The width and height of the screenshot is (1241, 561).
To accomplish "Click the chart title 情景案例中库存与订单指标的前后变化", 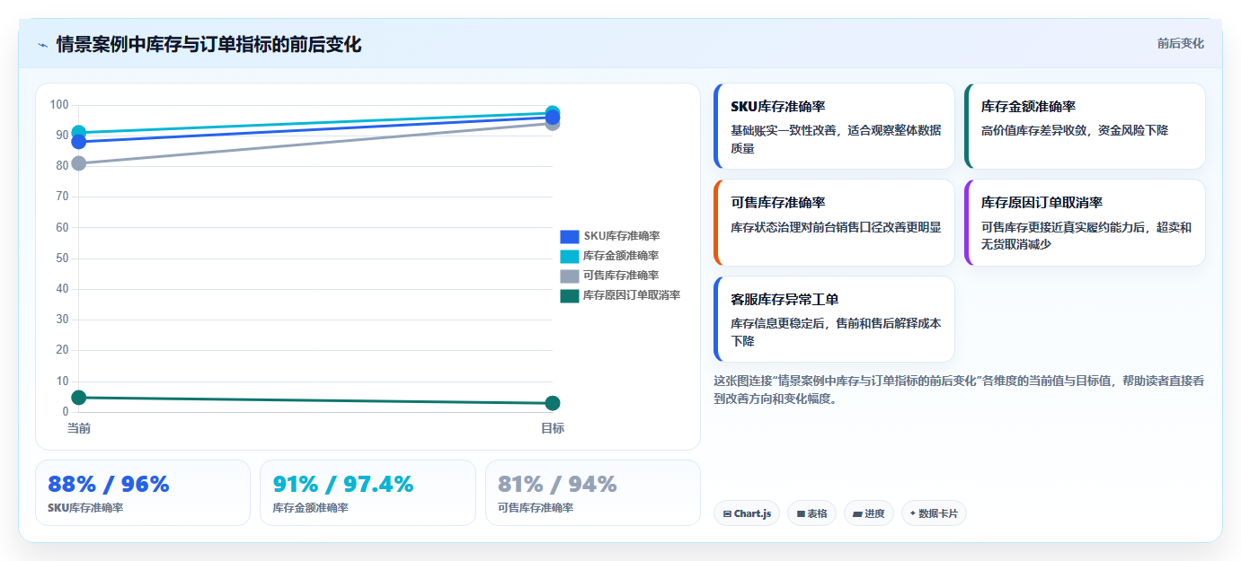I will point(208,44).
